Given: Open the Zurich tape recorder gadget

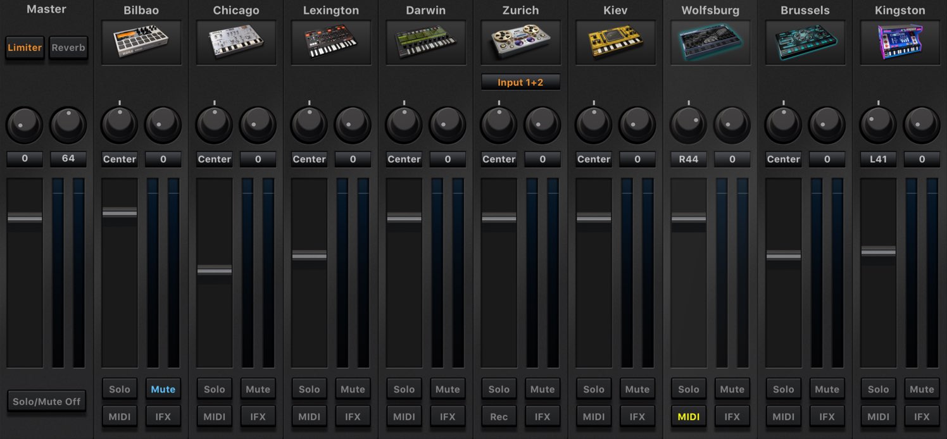Looking at the screenshot, I should [x=520, y=42].
